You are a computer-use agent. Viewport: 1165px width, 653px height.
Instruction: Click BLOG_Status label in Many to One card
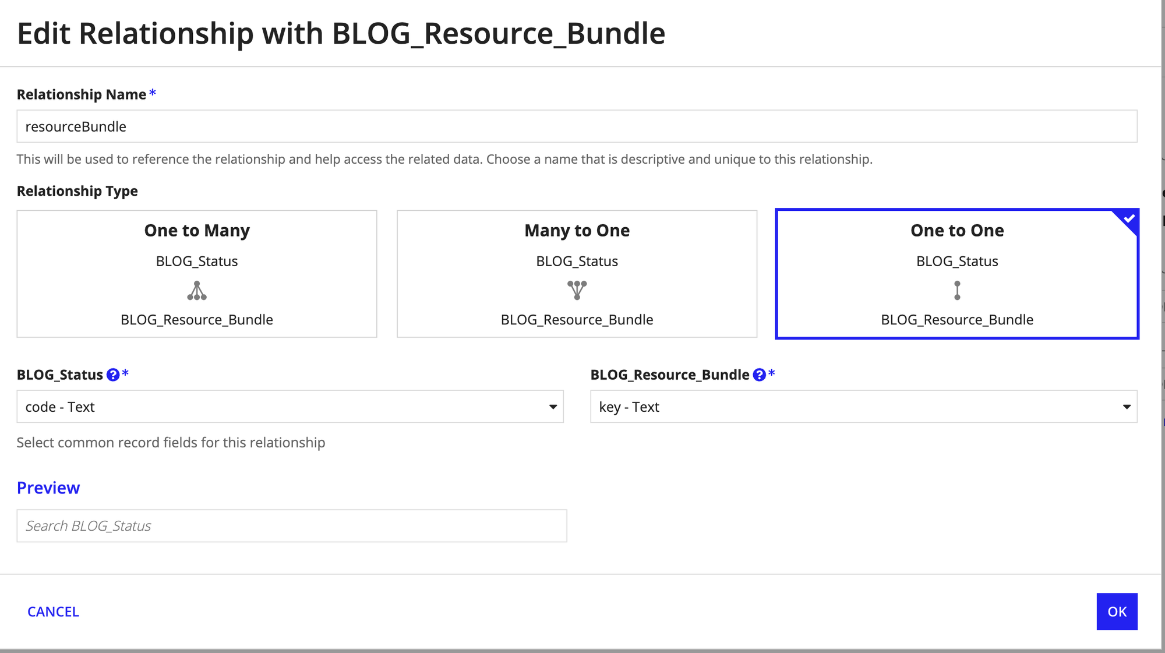pyautogui.click(x=577, y=262)
